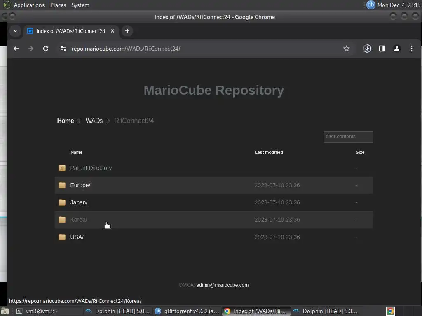Viewport: 422px width, 316px height.
Task: Bookmark this page with the star icon
Action: coord(346,49)
